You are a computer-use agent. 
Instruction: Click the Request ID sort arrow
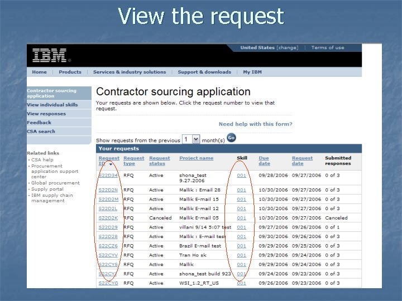(x=111, y=164)
